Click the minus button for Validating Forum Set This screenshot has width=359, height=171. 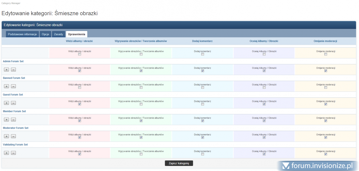point(13,153)
